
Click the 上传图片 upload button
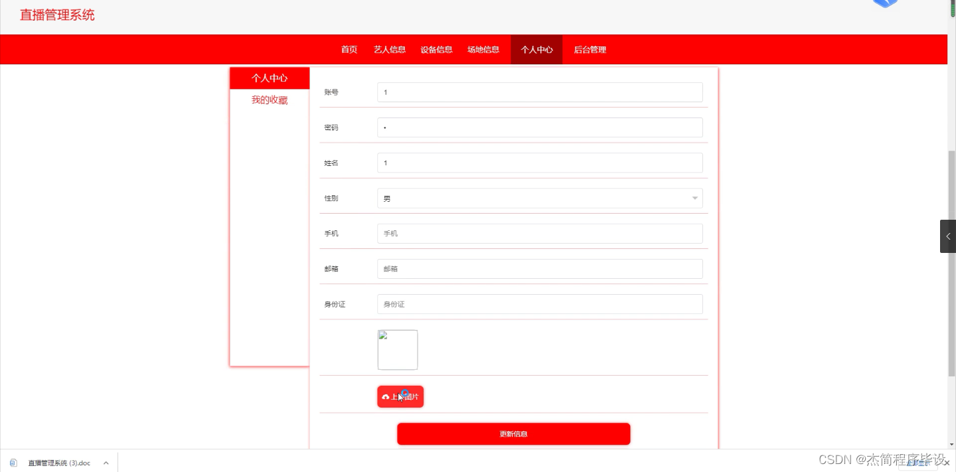[x=400, y=396]
